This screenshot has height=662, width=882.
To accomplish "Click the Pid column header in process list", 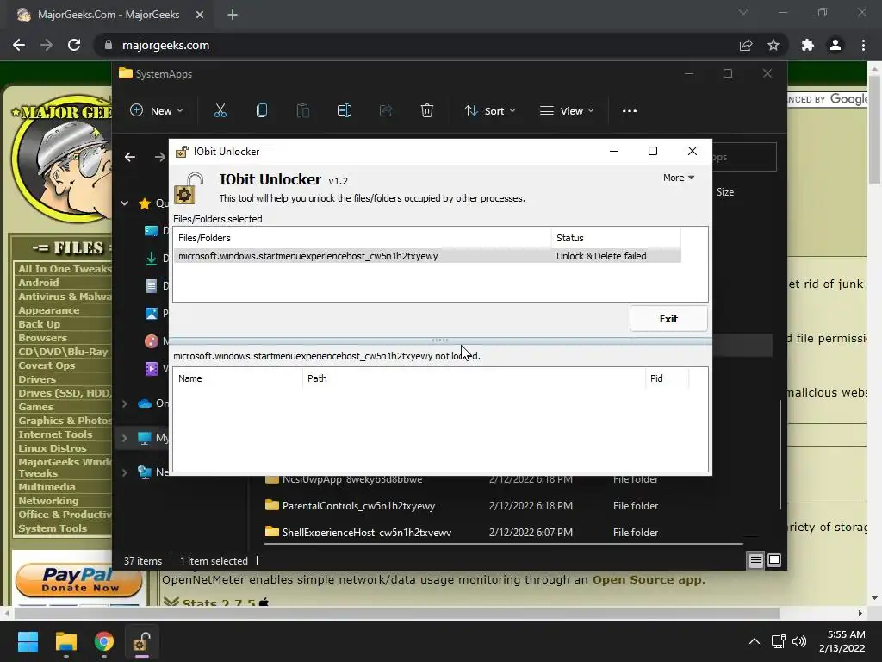I will [x=667, y=378].
